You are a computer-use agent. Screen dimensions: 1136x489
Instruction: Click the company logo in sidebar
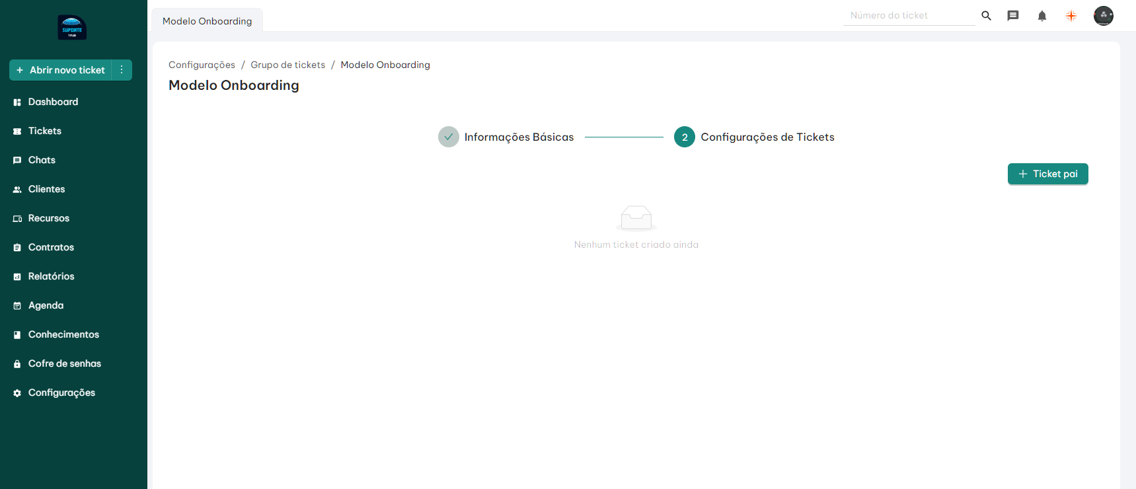pos(72,28)
